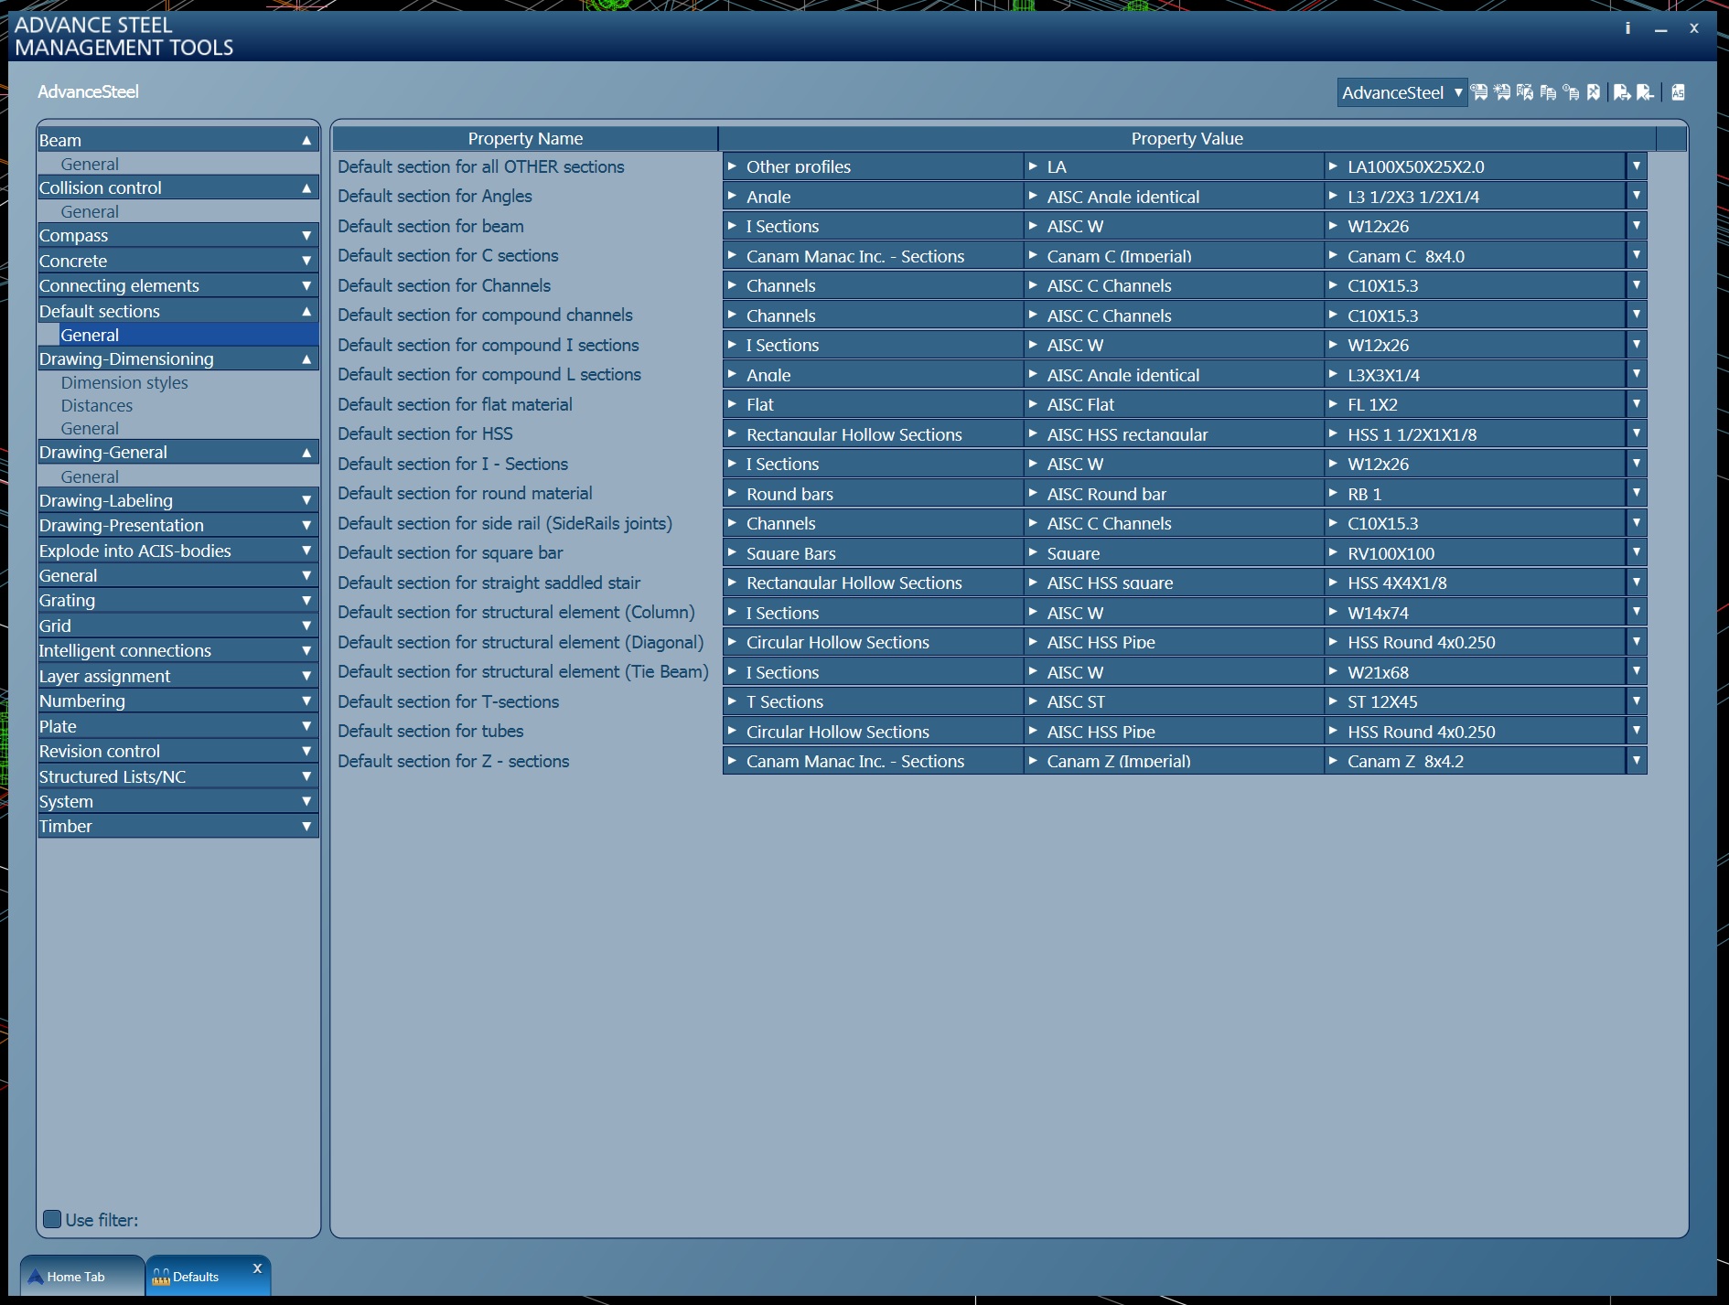Click the fifth profile toolbar icon

[1571, 92]
